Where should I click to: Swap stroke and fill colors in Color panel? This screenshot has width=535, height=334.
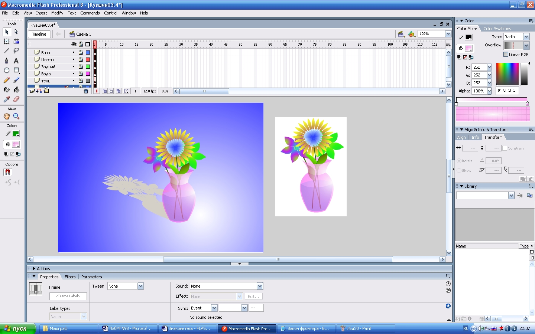point(471,58)
